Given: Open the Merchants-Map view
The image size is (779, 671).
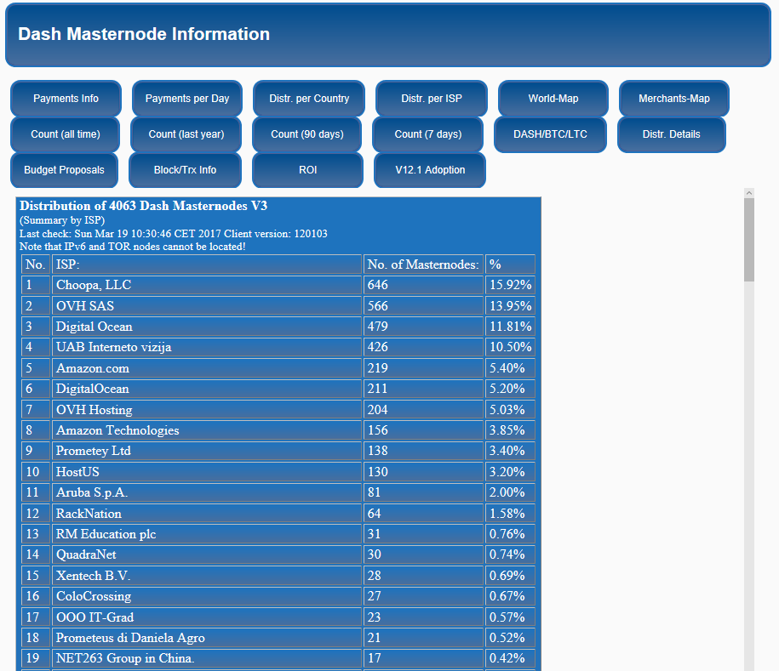Looking at the screenshot, I should pyautogui.click(x=674, y=99).
